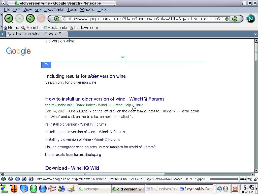Open the Edit menu

click(17, 10)
